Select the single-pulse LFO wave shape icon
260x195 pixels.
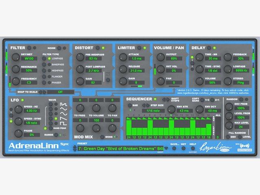pos(63,123)
